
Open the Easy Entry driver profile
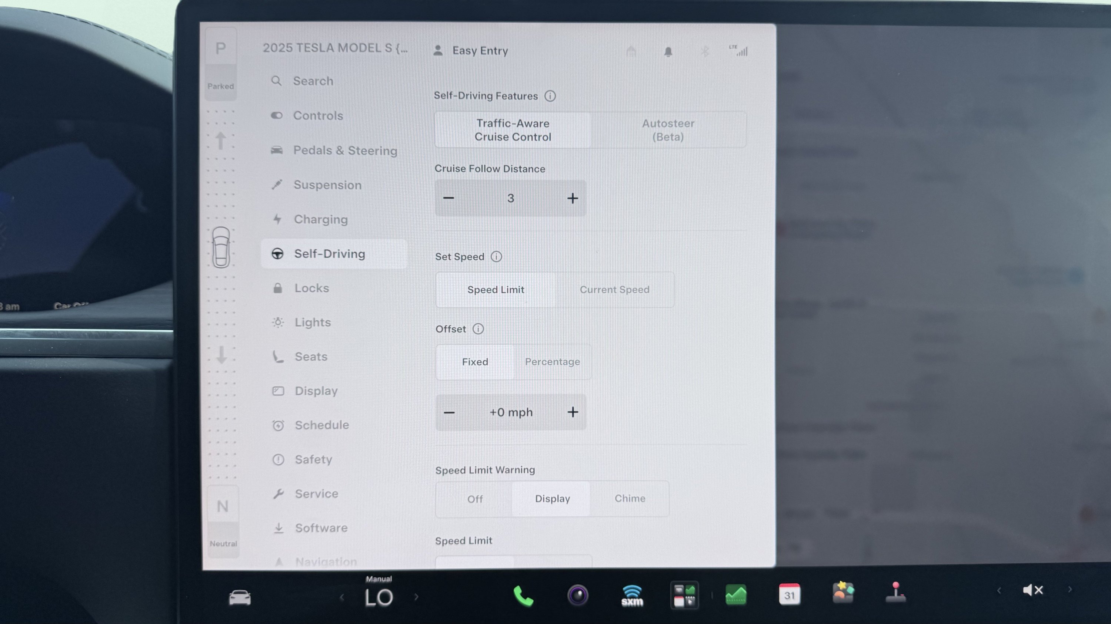coord(471,51)
